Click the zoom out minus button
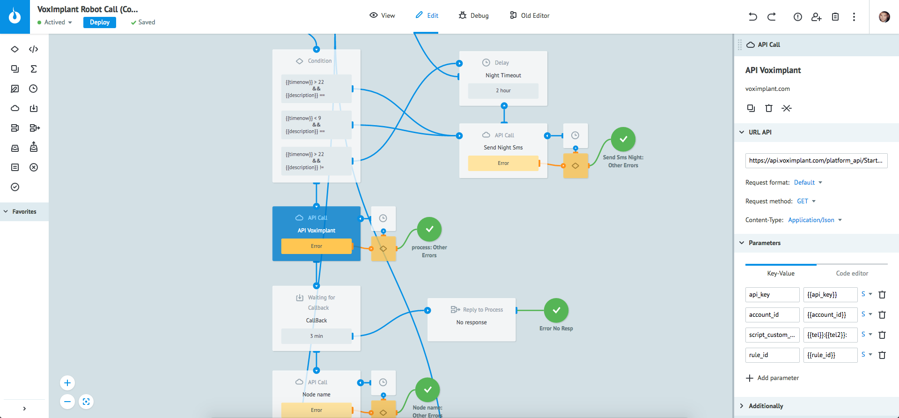Image resolution: width=899 pixels, height=418 pixels. click(67, 402)
